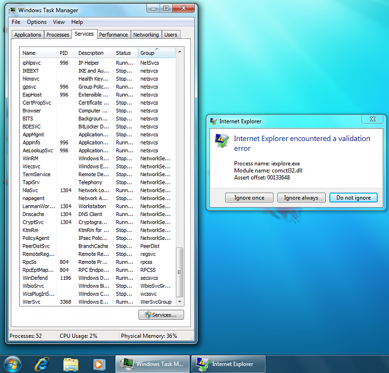Click Internet Explorer dialog title icon

(x=213, y=121)
